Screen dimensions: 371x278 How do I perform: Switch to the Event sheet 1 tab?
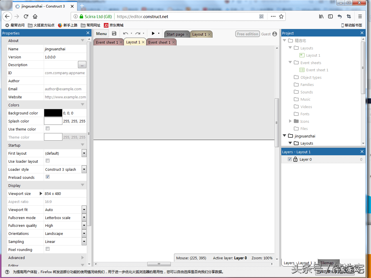click(x=107, y=42)
